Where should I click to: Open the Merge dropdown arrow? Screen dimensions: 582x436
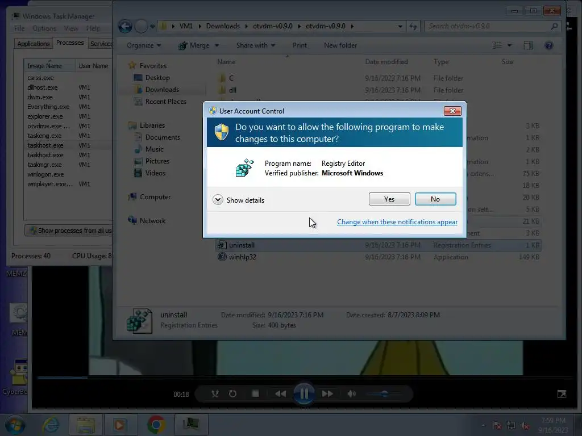coord(217,45)
